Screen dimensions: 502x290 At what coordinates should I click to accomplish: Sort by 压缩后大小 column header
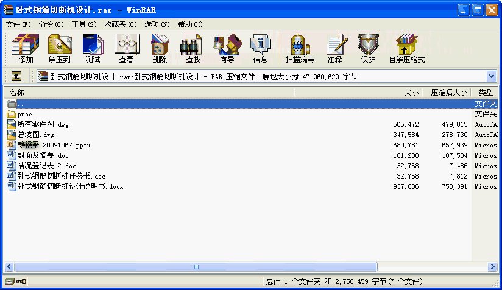449,93
